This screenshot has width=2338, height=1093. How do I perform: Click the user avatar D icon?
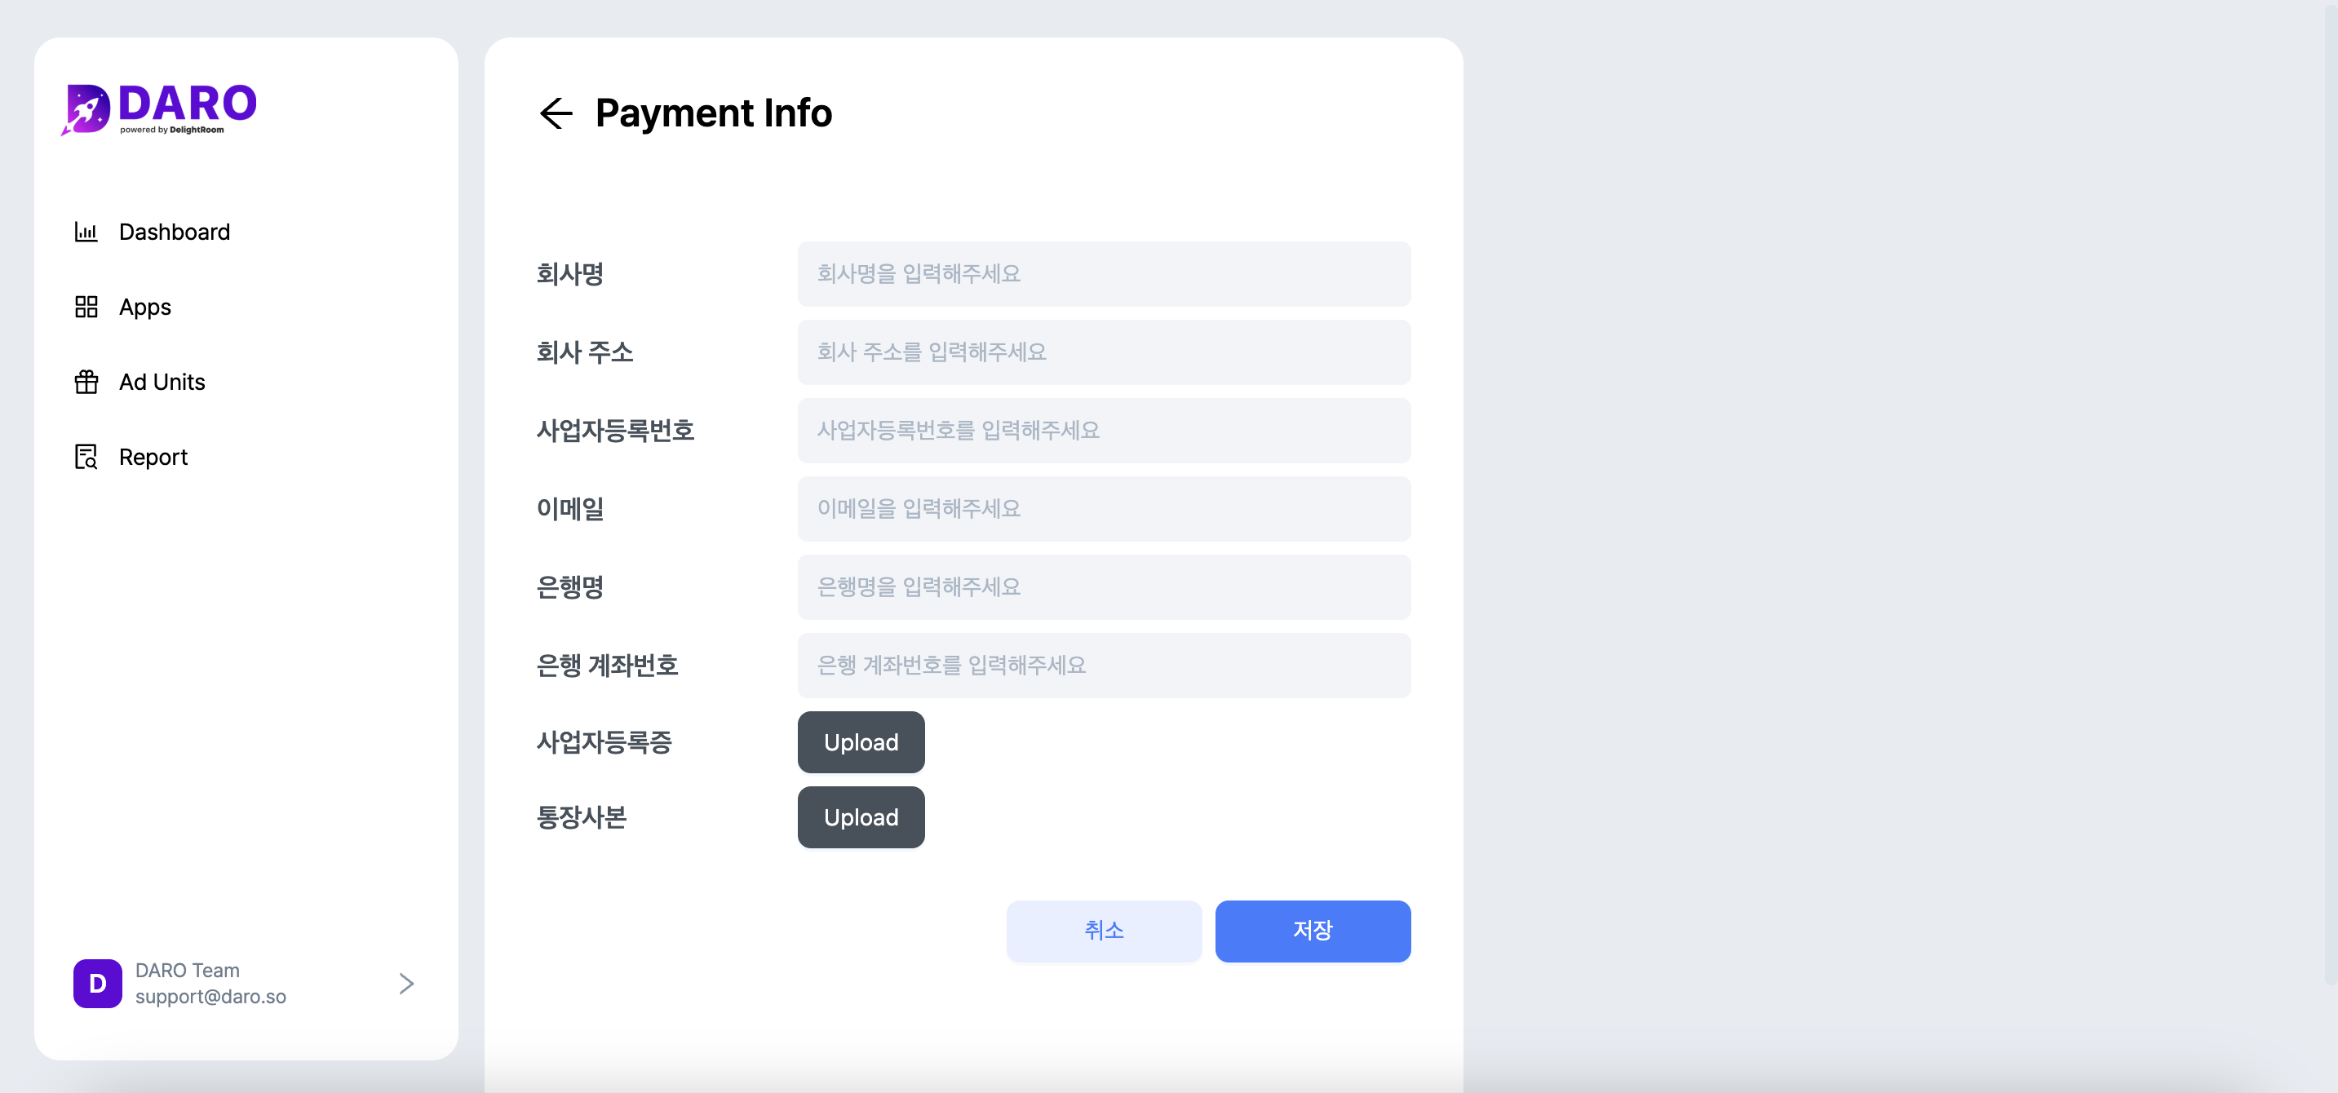pos(97,983)
